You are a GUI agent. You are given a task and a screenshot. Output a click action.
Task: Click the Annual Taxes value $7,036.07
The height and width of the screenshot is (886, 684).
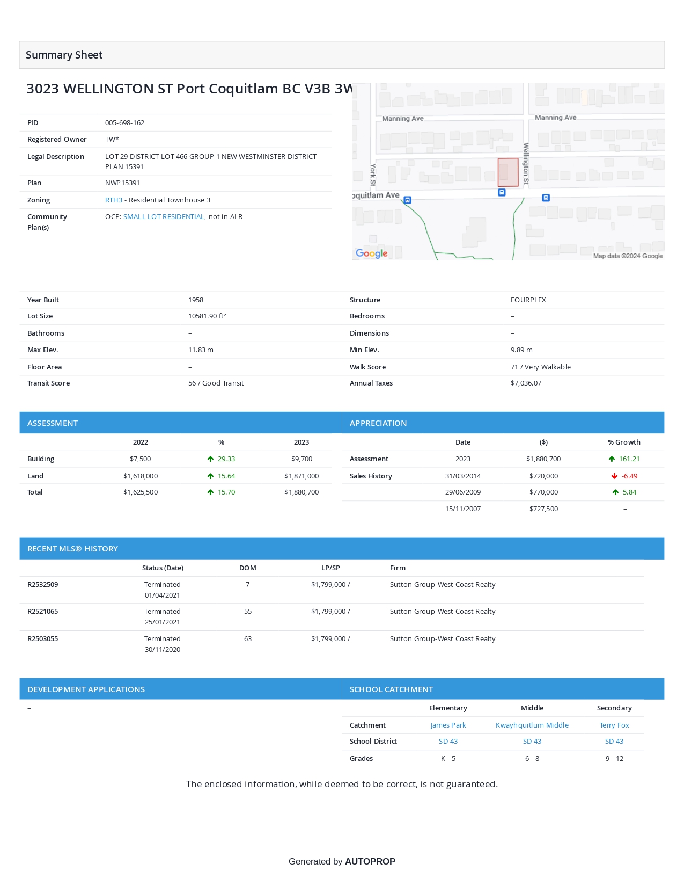(526, 383)
